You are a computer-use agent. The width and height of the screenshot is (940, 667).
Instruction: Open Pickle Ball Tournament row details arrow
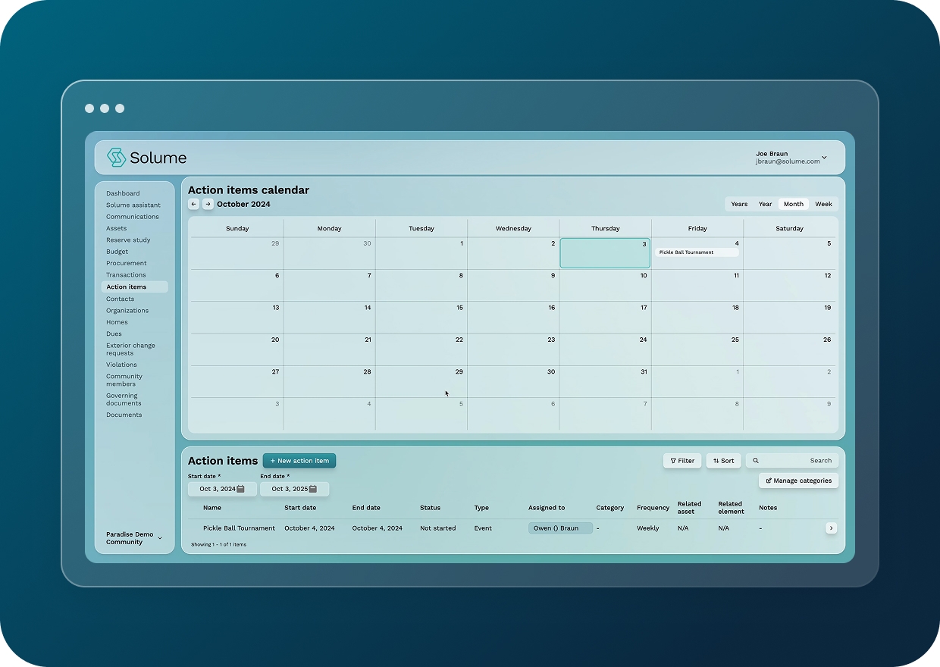coord(831,528)
